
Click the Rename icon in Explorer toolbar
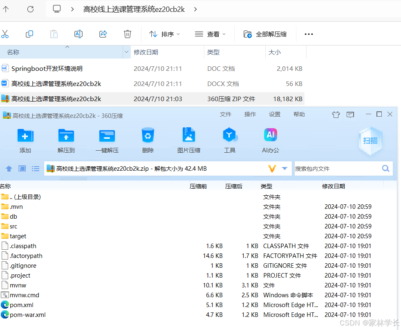78,34
